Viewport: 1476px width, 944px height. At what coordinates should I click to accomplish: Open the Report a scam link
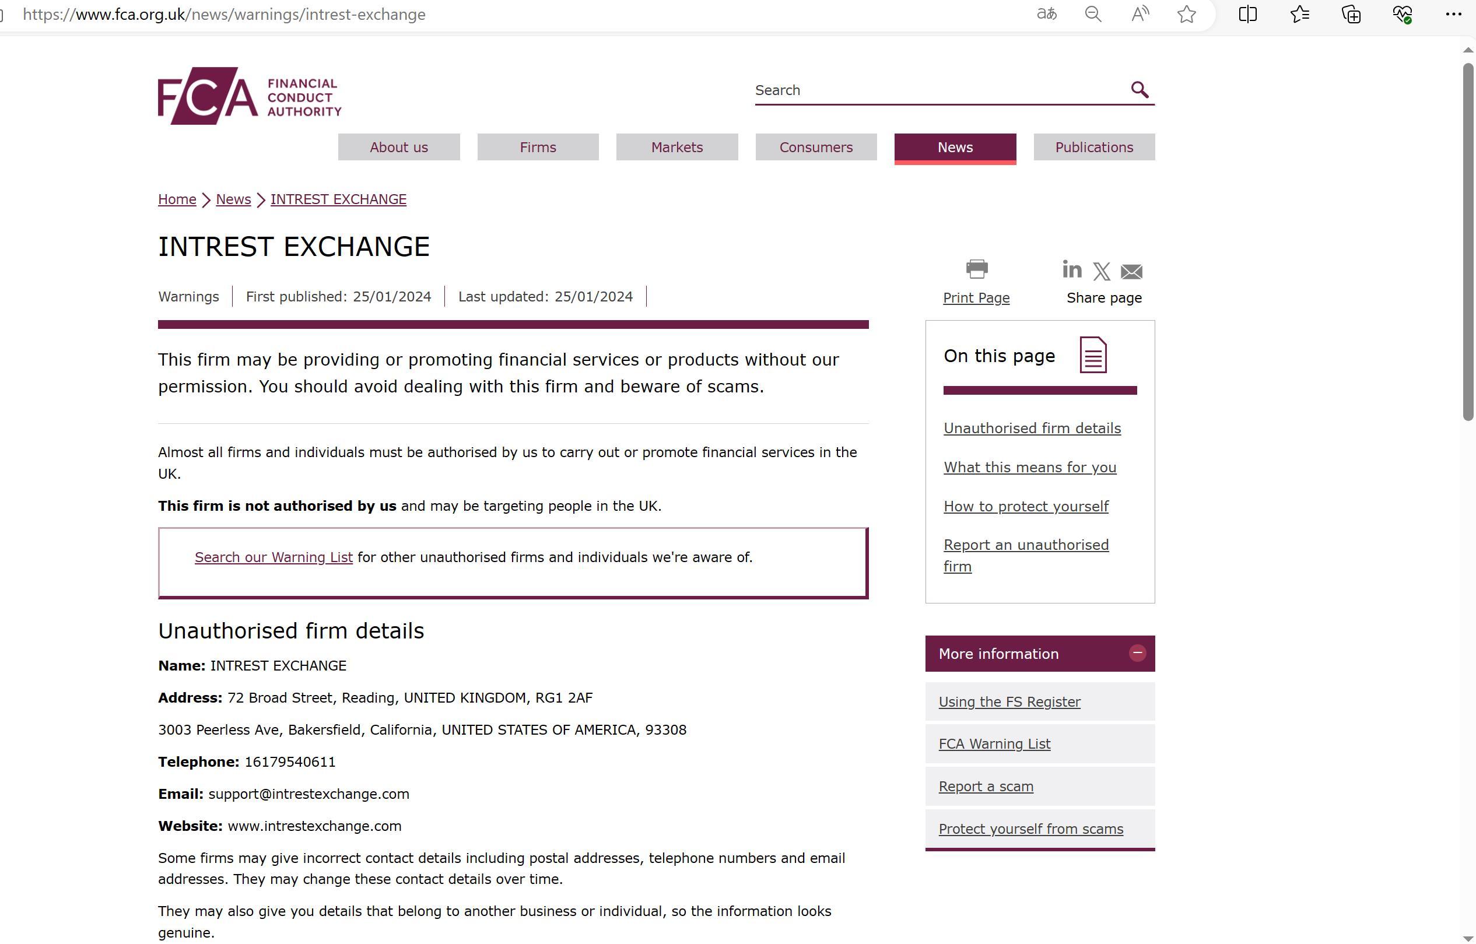(986, 787)
